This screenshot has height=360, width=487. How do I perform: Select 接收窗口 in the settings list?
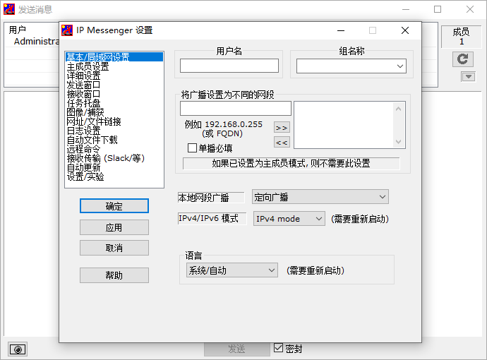pos(114,94)
